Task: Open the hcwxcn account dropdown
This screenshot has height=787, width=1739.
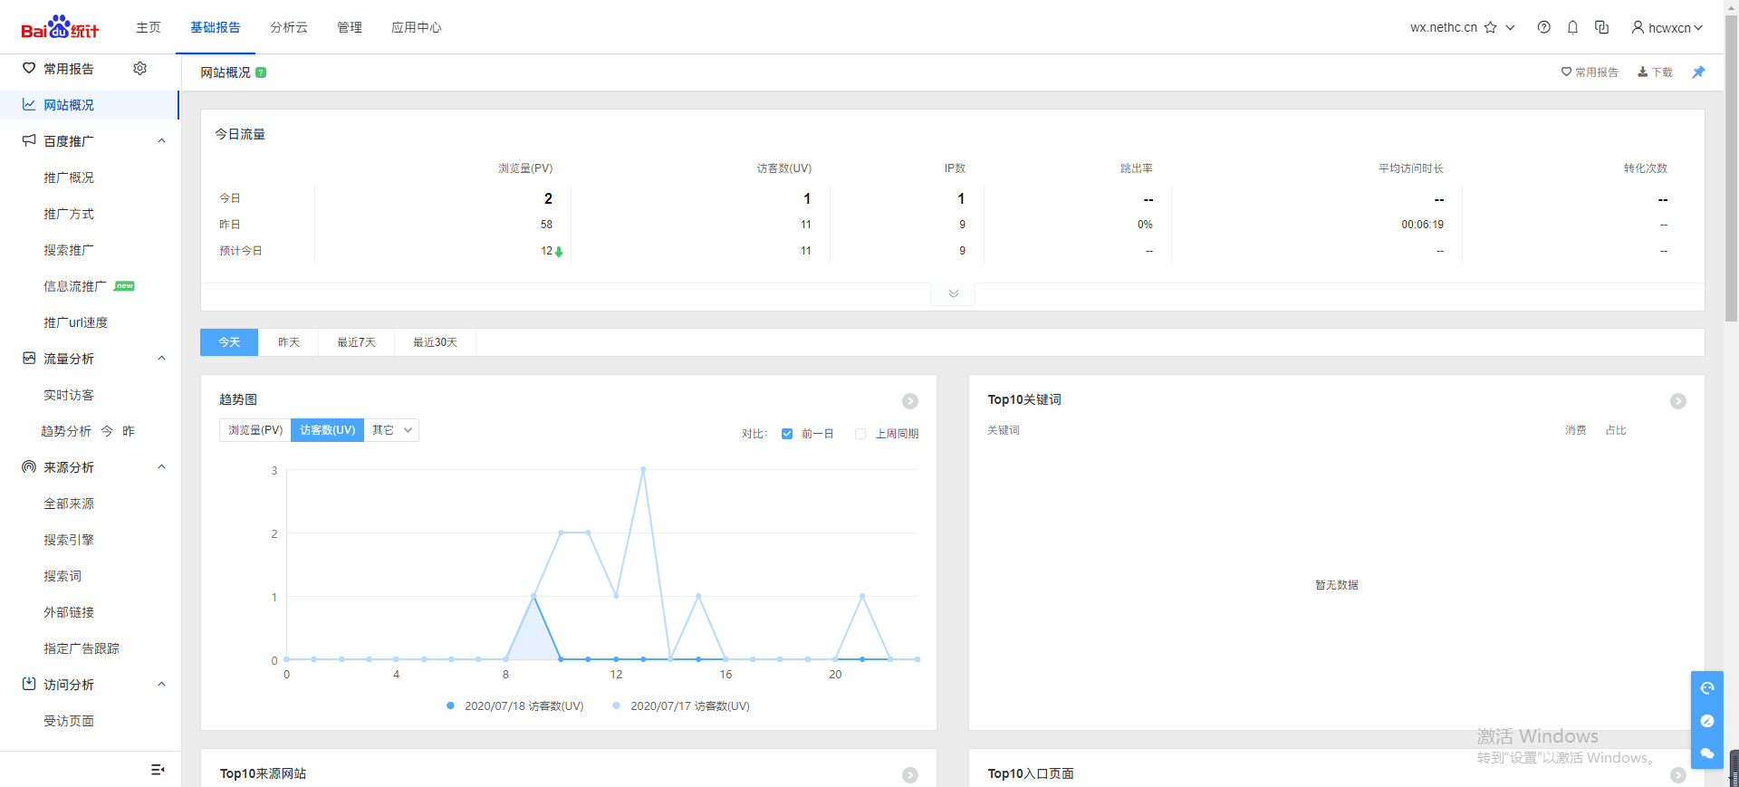Action: [1667, 27]
